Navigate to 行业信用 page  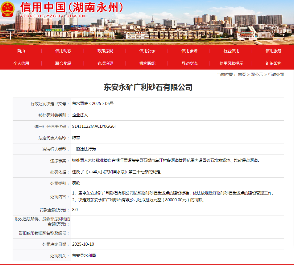231,51
